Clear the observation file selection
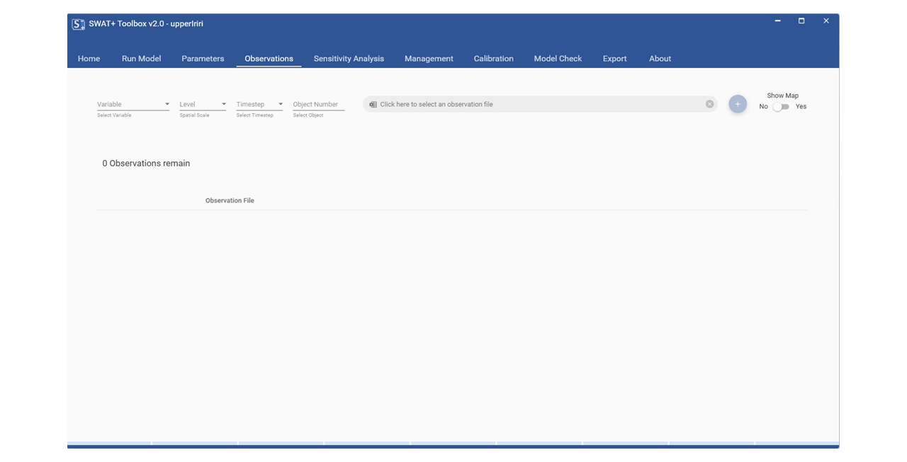This screenshot has height=462, width=907. (x=709, y=105)
